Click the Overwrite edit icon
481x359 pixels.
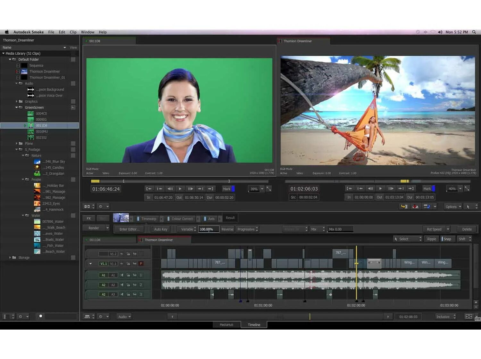(415, 207)
